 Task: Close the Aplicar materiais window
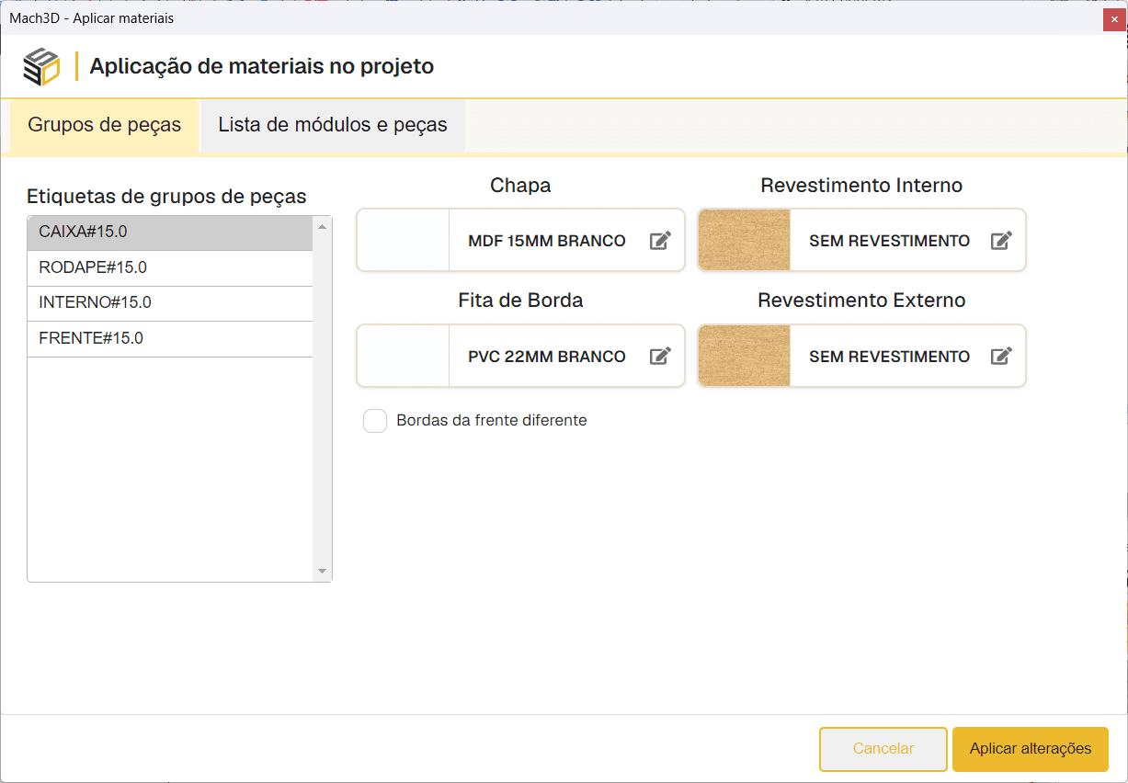pyautogui.click(x=1115, y=21)
